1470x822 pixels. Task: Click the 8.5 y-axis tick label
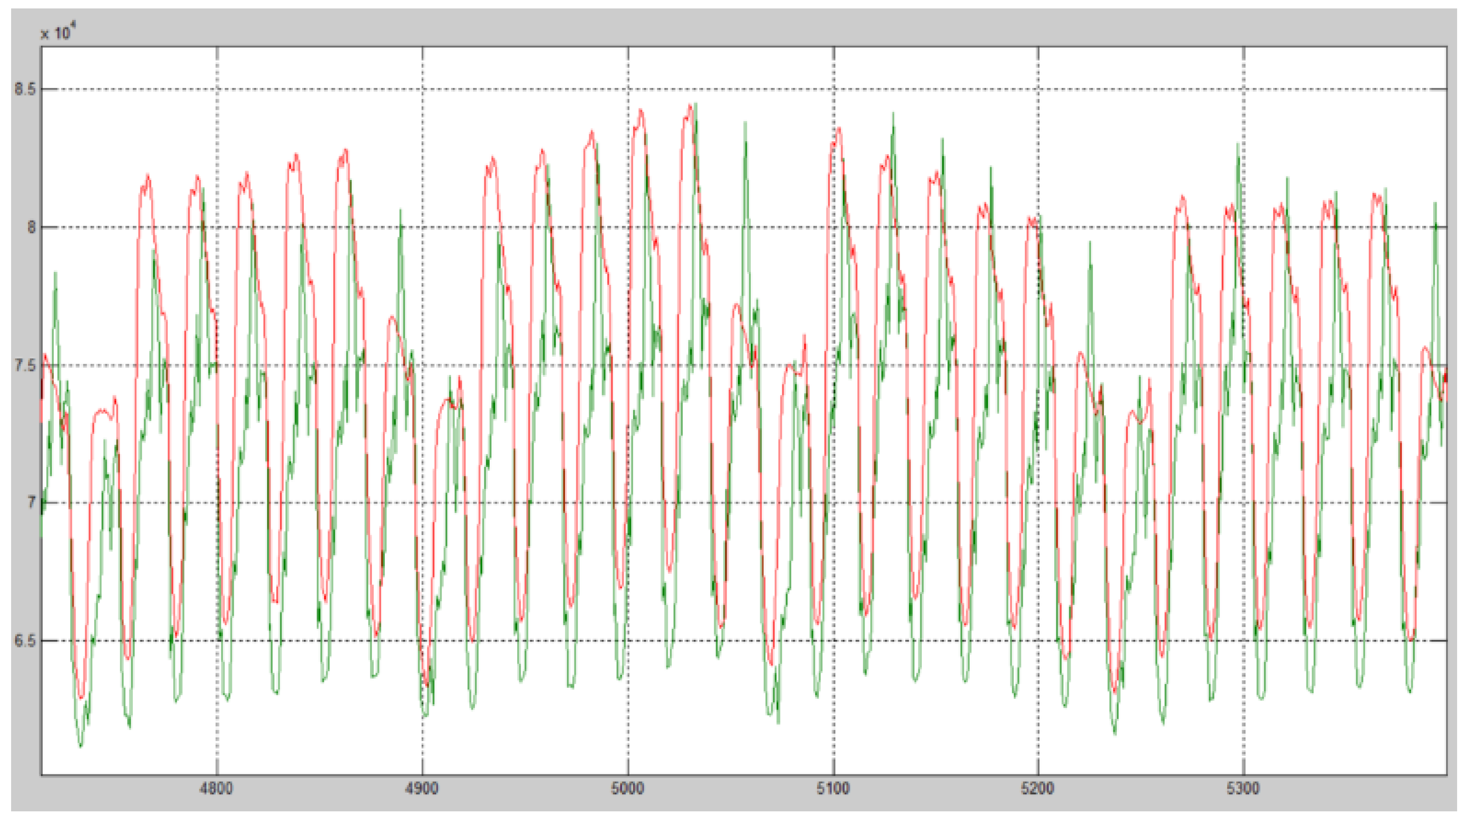[24, 89]
